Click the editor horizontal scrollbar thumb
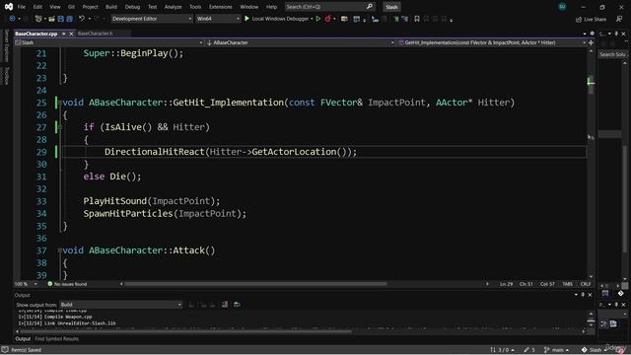Viewport: 631px width, 355px height. pyautogui.click(x=255, y=284)
